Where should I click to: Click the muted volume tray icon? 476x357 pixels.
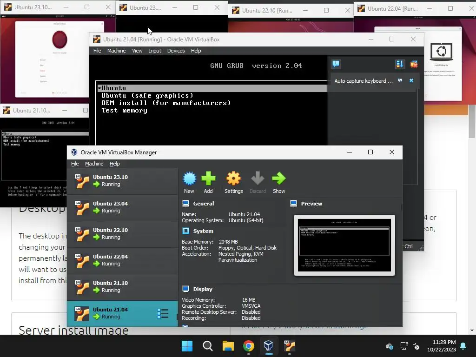(416, 346)
